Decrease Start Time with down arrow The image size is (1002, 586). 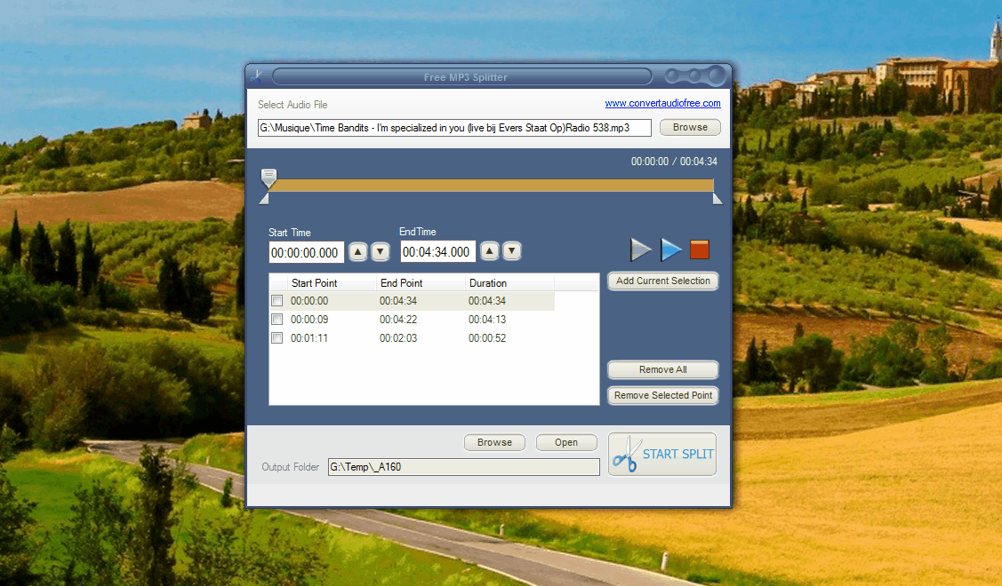[381, 251]
